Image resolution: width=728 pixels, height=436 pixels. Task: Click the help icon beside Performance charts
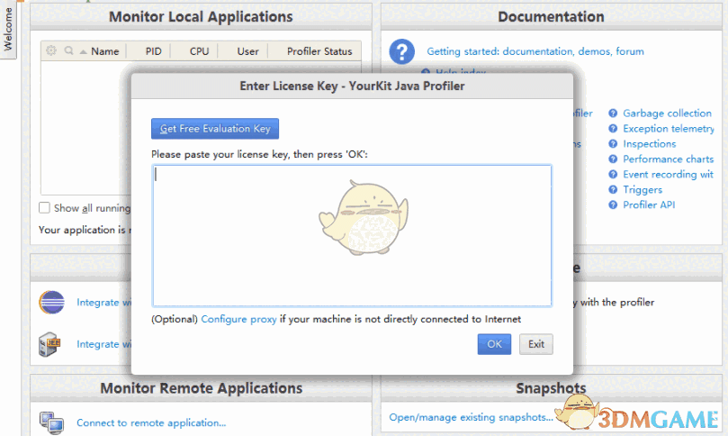coord(613,159)
